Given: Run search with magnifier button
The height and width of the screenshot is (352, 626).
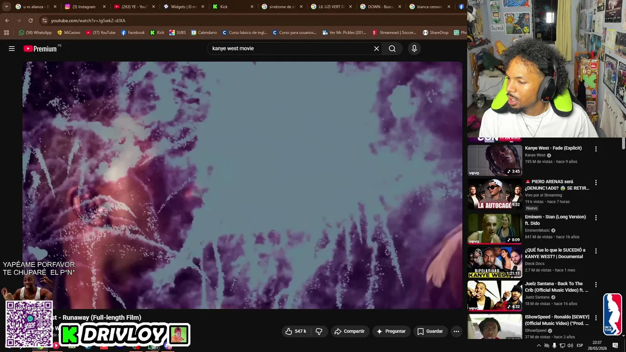Looking at the screenshot, I should pos(392,48).
